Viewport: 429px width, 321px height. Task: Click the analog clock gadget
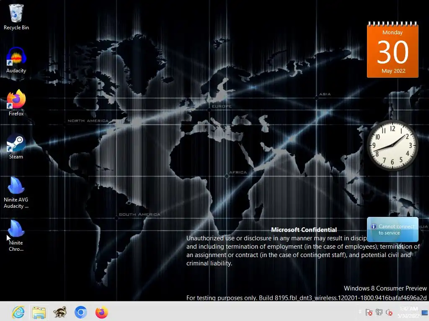point(392,145)
